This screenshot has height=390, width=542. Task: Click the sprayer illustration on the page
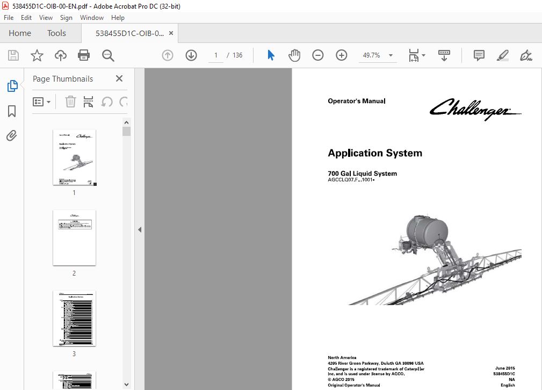(435, 260)
